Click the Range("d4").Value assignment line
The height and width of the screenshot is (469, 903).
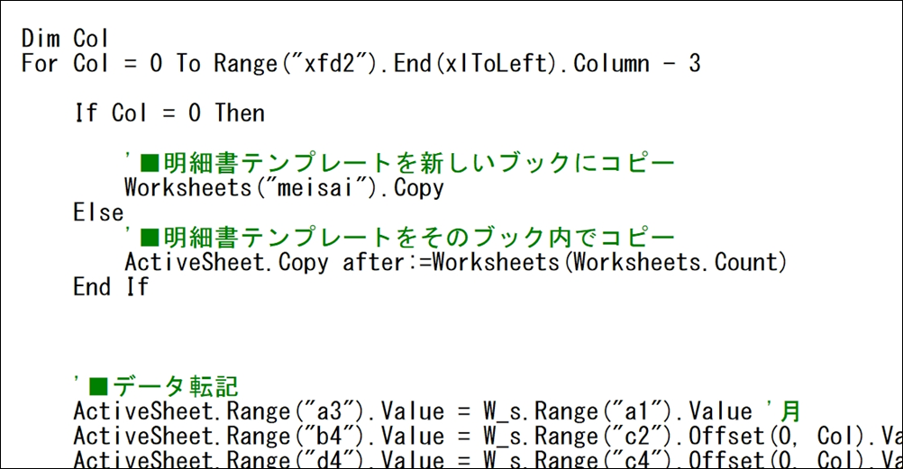(x=488, y=459)
